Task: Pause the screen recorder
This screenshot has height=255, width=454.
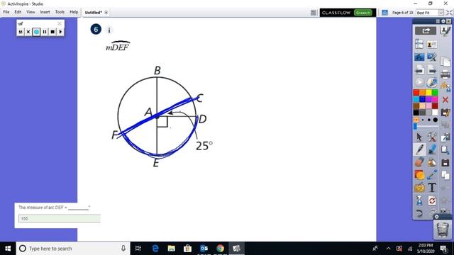Action: tap(45, 32)
